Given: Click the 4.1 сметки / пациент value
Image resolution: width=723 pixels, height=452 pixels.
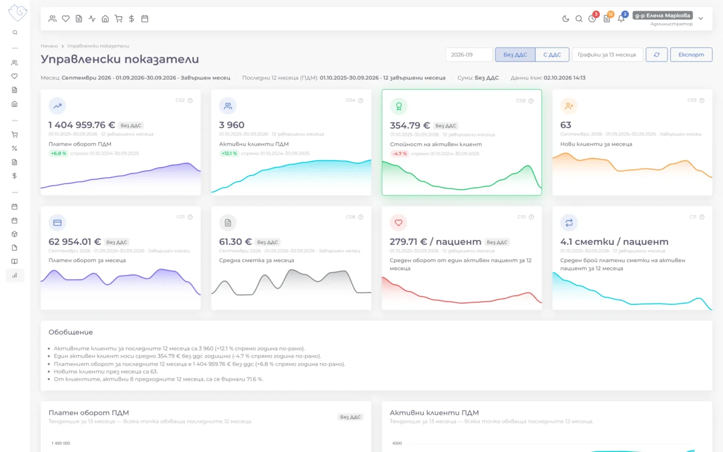Looking at the screenshot, I should click(x=614, y=242).
